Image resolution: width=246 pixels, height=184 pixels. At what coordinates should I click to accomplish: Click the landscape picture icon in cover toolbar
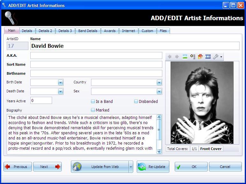(x=185, y=56)
